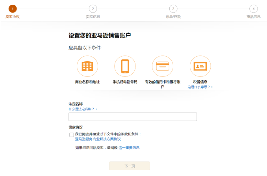Click the 账单/存款 step label
Viewport: 267px width, 176px height.
coord(173,17)
